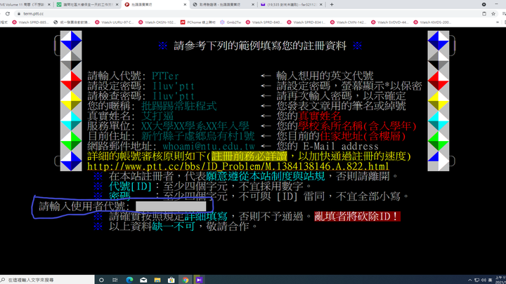
Task: Open the Watch UURU-97 bookmark
Action: (115, 22)
